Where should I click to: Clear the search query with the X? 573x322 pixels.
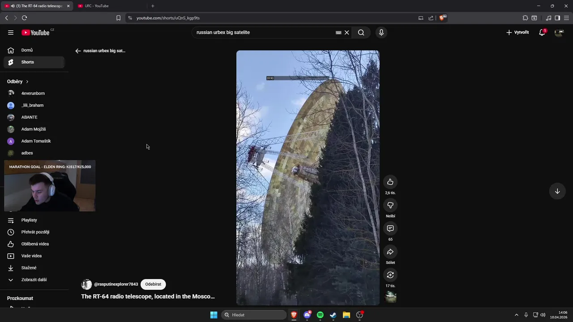(x=346, y=32)
